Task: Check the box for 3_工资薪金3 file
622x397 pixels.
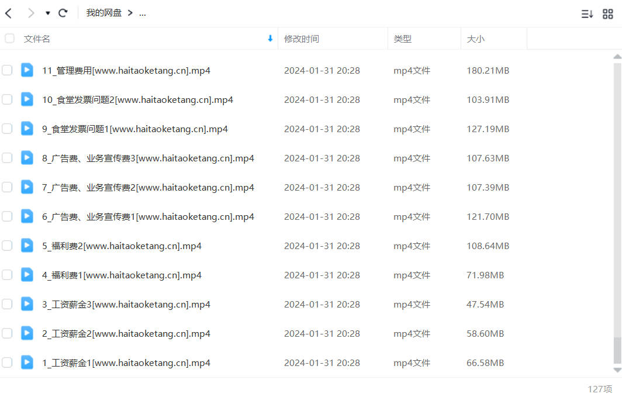Action: point(7,304)
